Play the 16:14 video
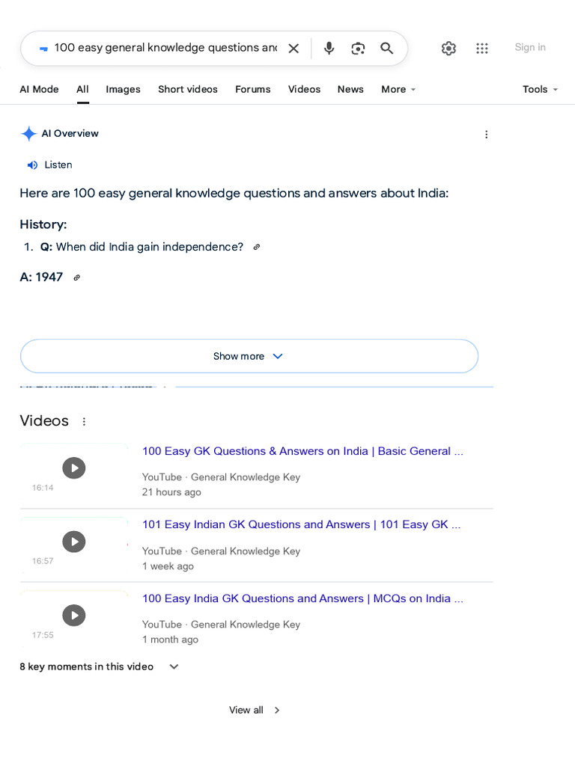Viewport: 575px width, 766px height. coord(74,468)
